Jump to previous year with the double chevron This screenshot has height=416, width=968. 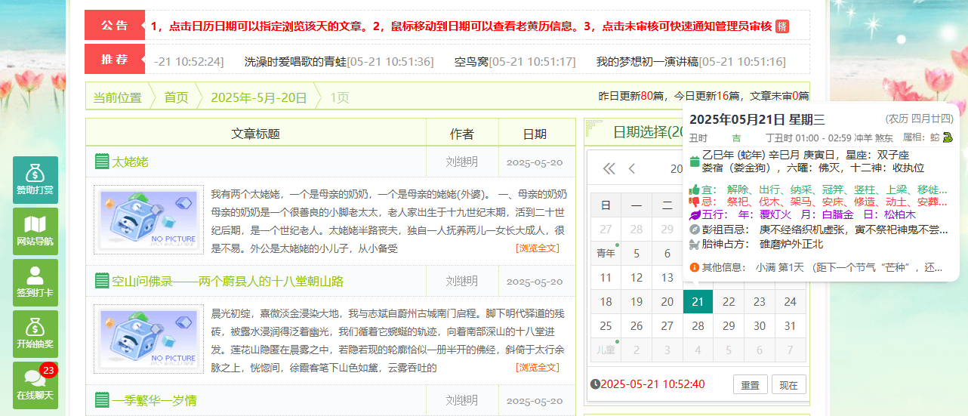click(x=609, y=168)
